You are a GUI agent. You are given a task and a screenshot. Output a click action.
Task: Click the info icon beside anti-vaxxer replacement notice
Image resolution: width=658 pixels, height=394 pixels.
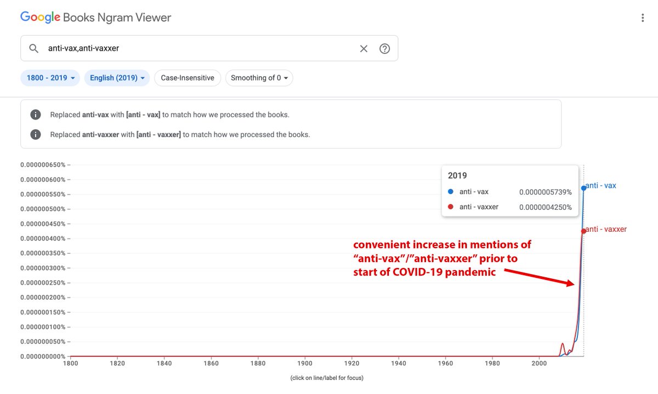click(x=36, y=134)
